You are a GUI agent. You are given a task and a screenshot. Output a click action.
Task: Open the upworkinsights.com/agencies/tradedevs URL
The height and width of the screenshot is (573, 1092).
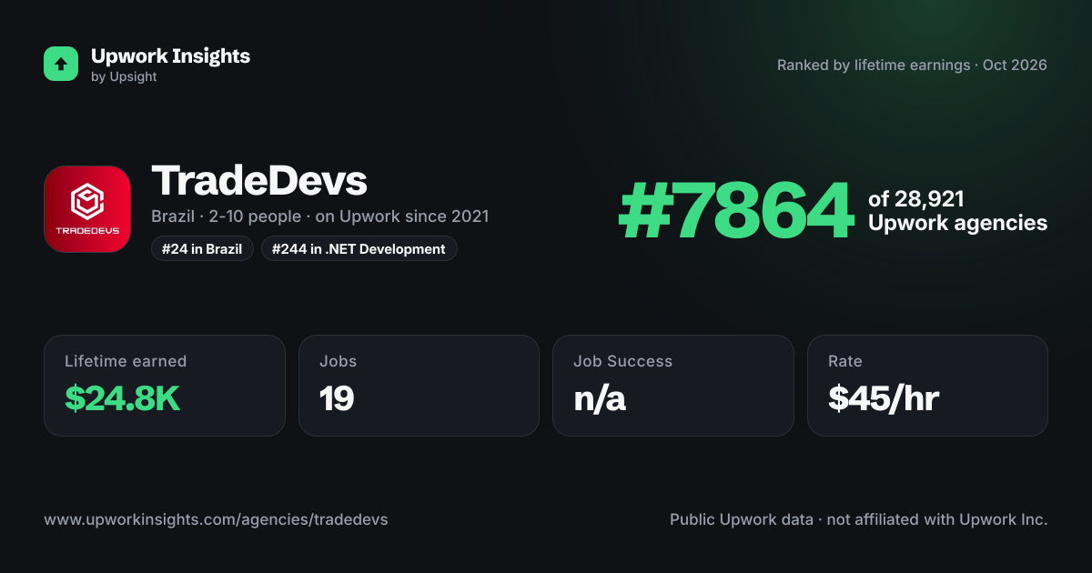(x=216, y=519)
